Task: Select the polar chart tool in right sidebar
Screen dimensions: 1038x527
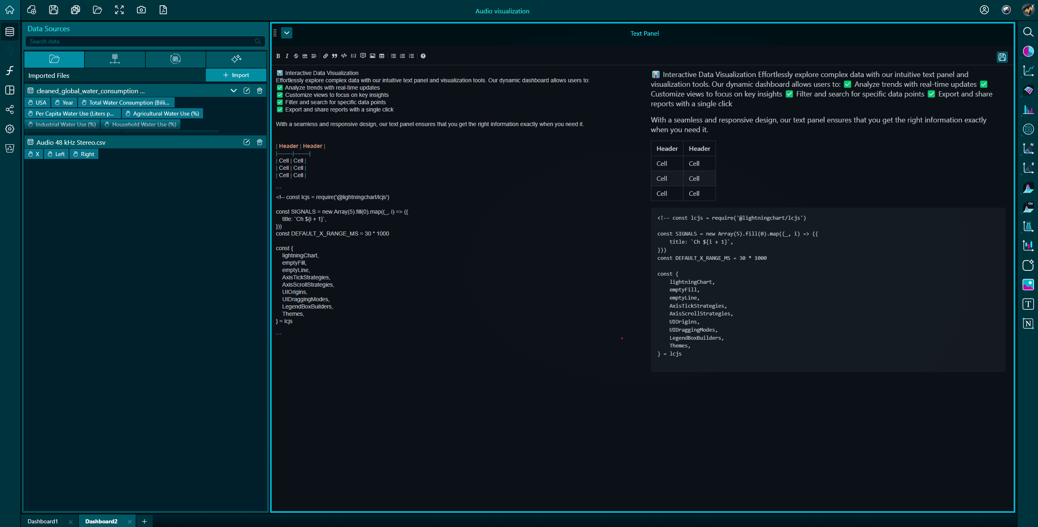Action: pyautogui.click(x=1028, y=129)
